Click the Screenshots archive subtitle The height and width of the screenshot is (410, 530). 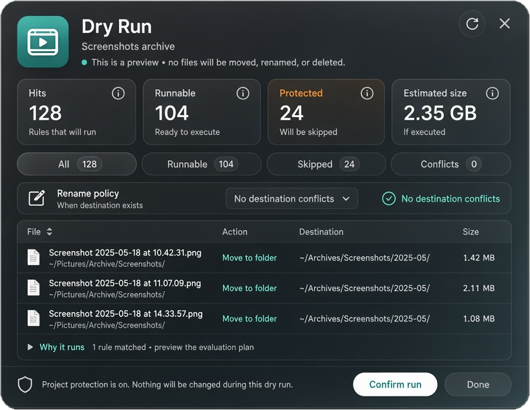pyautogui.click(x=128, y=47)
